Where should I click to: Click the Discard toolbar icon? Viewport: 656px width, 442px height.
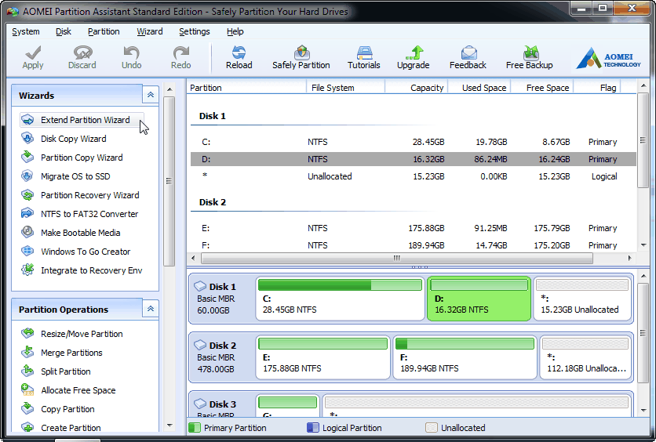[x=82, y=53]
